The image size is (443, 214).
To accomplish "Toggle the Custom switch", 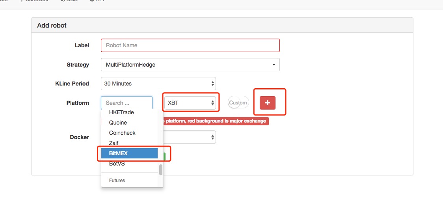I will (x=238, y=102).
